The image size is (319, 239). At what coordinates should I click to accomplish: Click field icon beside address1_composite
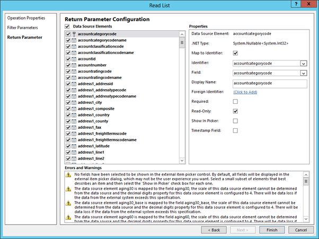click(x=74, y=109)
